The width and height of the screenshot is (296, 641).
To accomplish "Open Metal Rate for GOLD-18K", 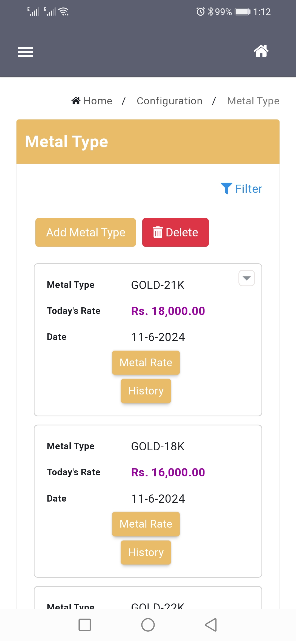I will [146, 524].
